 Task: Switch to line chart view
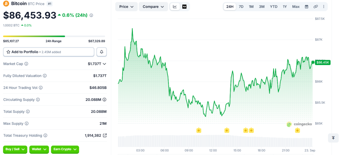point(175,7)
